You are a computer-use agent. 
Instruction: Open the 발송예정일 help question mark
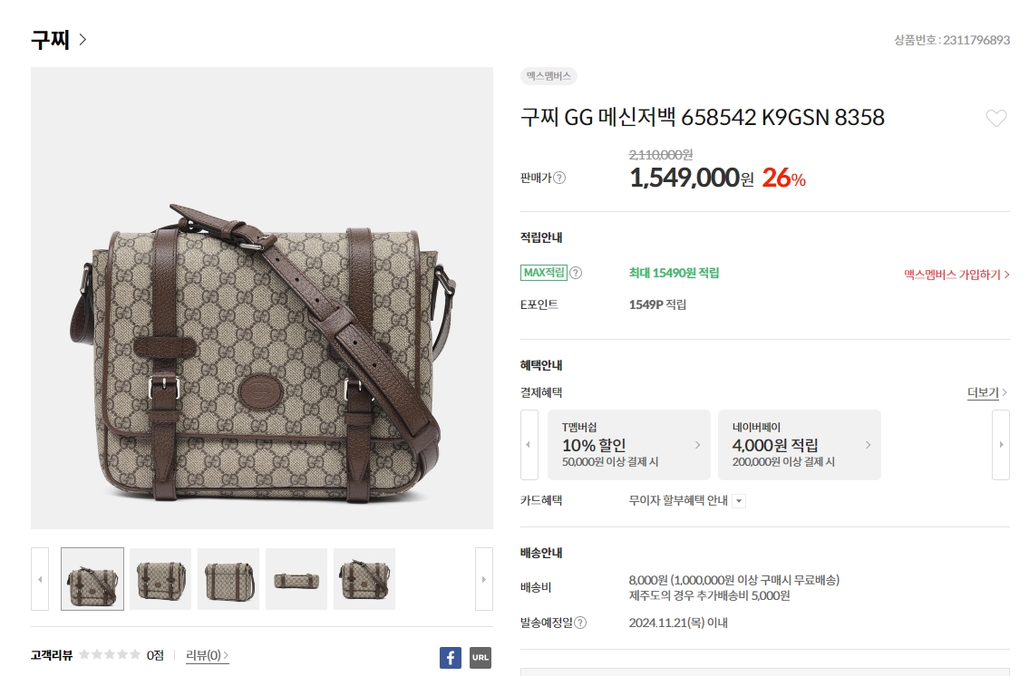pos(580,623)
